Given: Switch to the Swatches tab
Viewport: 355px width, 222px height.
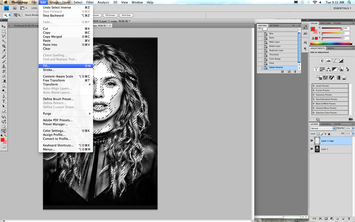Looking at the screenshot, I should pos(325,23).
